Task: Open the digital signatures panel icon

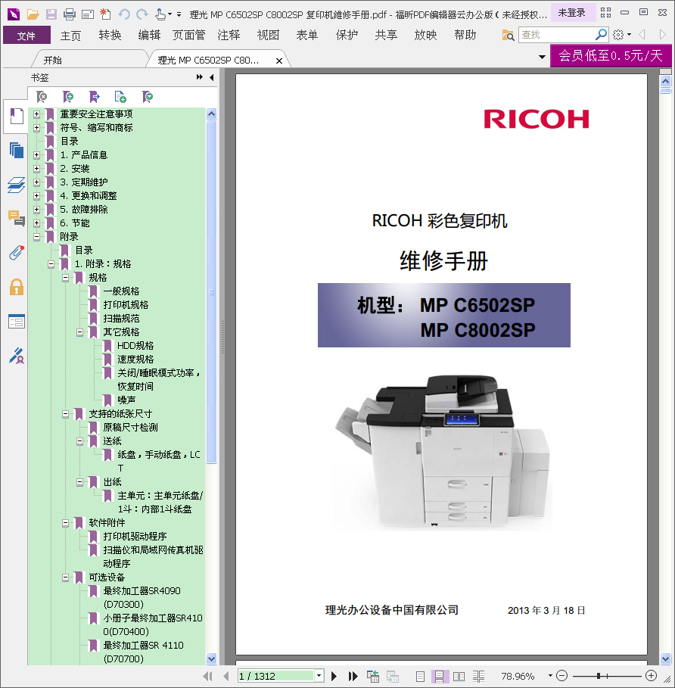Action: click(16, 356)
